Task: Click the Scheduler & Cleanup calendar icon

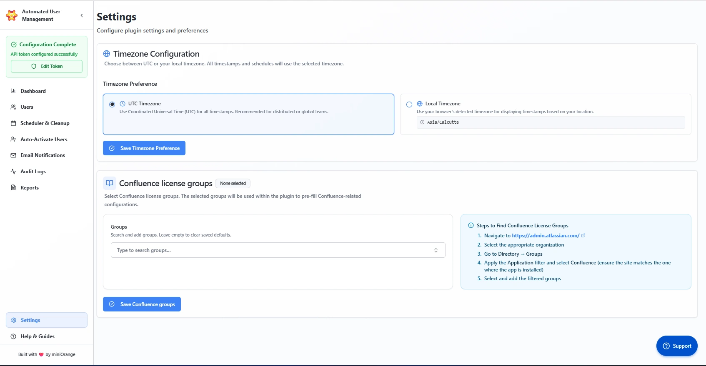Action: tap(13, 123)
